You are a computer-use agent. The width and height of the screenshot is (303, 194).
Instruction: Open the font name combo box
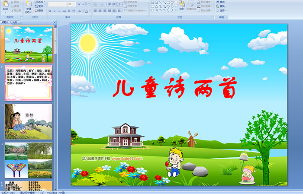point(58,4)
